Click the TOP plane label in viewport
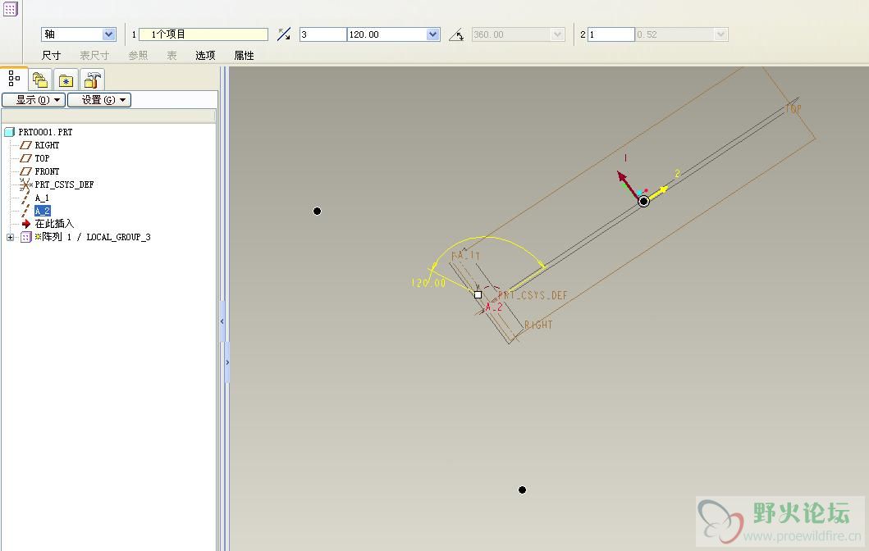Screen dimensions: 869x551 pyautogui.click(x=793, y=109)
